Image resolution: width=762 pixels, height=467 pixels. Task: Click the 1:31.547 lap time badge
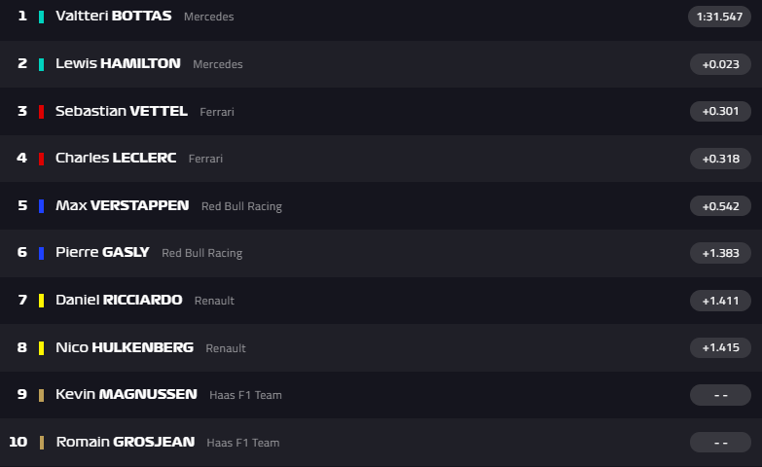point(720,17)
